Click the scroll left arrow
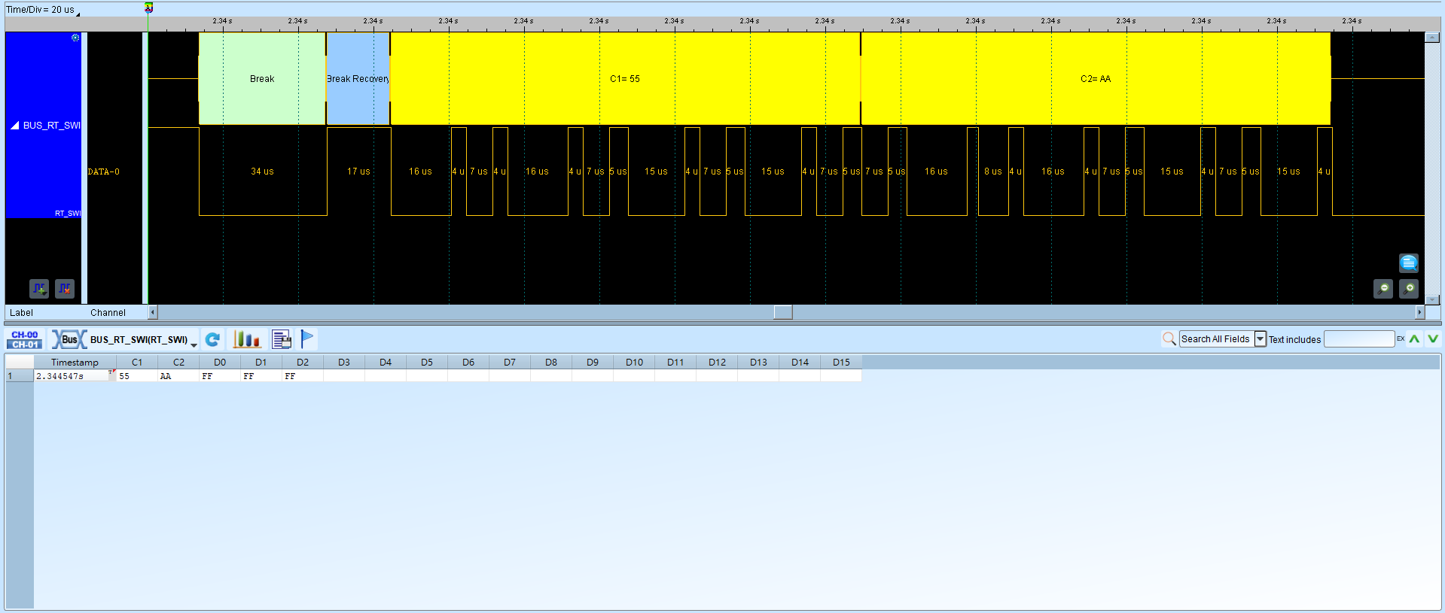 click(x=153, y=312)
